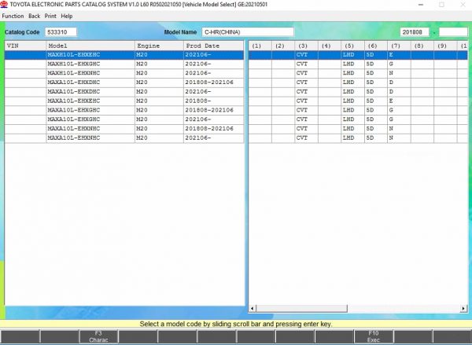
Task: Select model row MAXH10L-EHXGHC
Action: (x=124, y=64)
